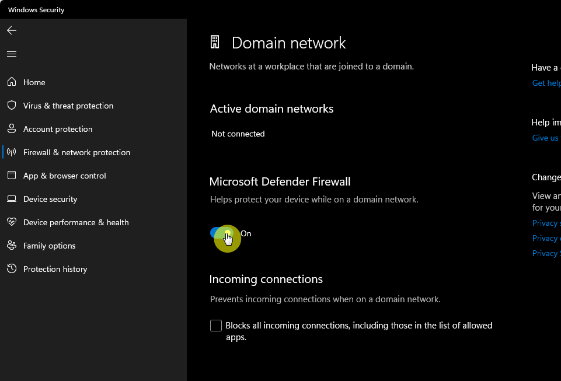Click the Microsoft Defender Firewall heading
Viewport: 561px width, 381px height.
(280, 181)
